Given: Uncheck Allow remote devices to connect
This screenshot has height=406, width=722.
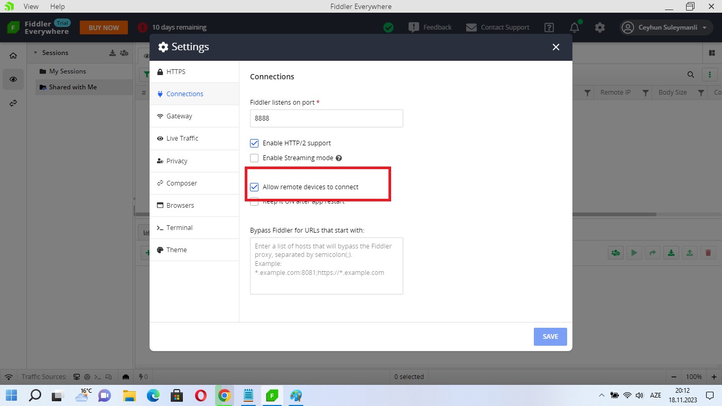Looking at the screenshot, I should pos(254,187).
